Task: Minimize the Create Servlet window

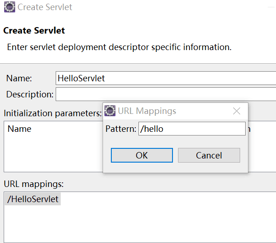Action: click(x=271, y=7)
